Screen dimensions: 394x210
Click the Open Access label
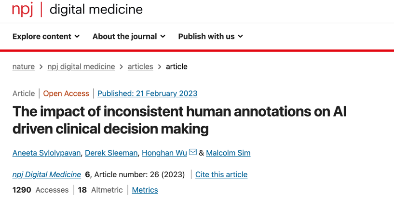(66, 93)
